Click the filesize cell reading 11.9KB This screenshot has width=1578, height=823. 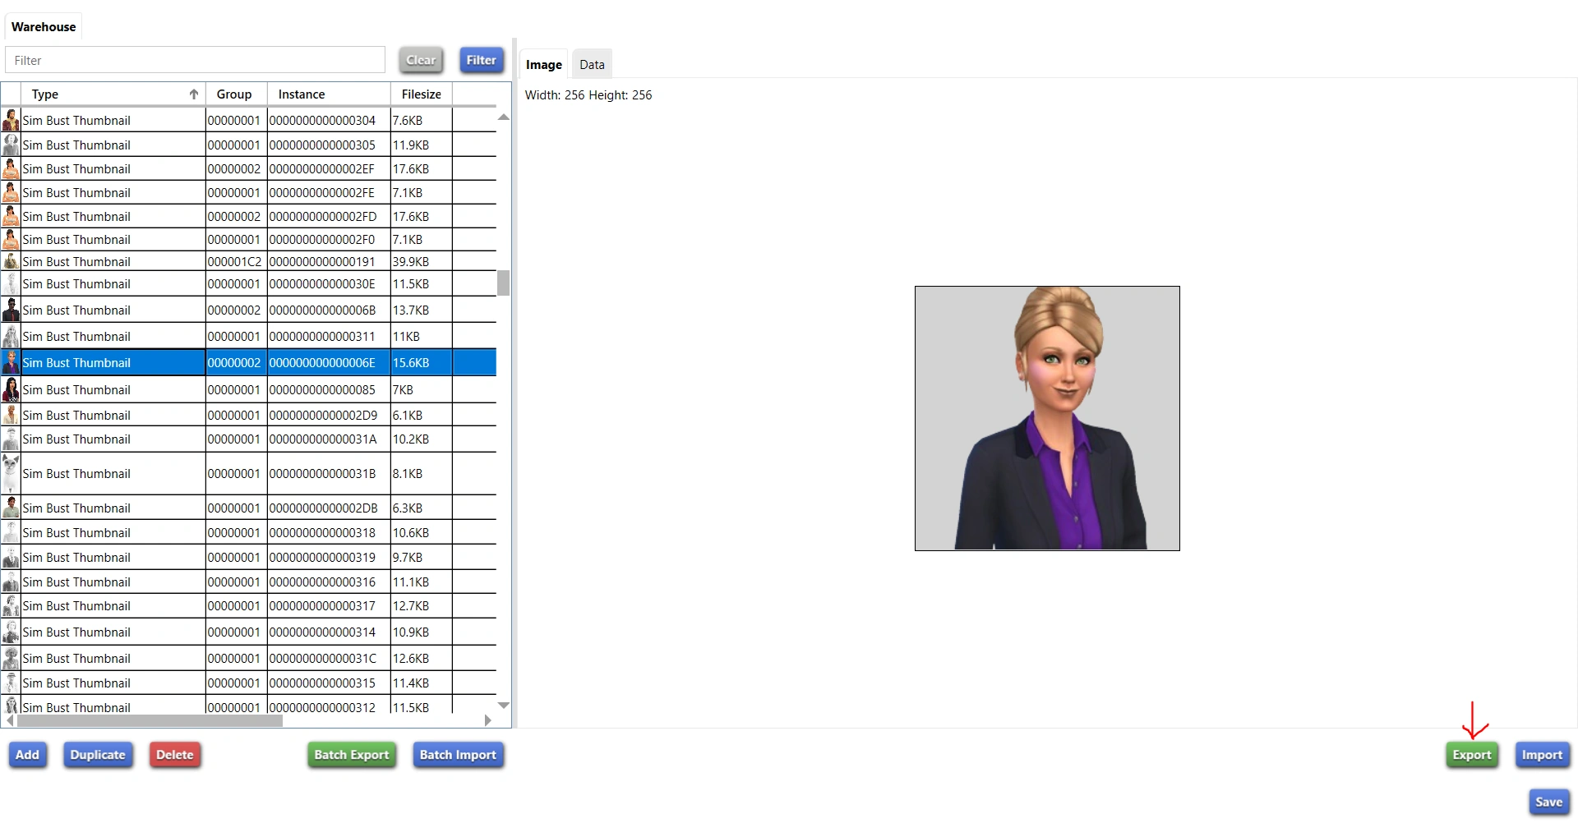422,145
